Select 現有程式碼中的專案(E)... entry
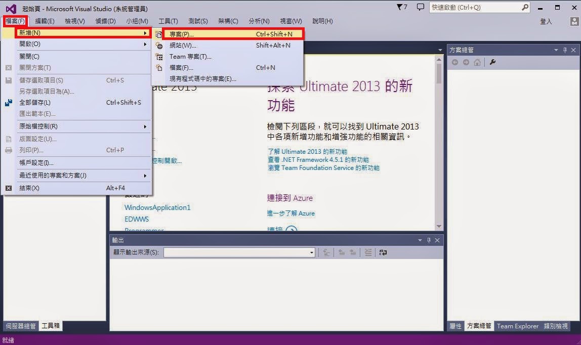The height and width of the screenshot is (345, 581). pyautogui.click(x=228, y=79)
